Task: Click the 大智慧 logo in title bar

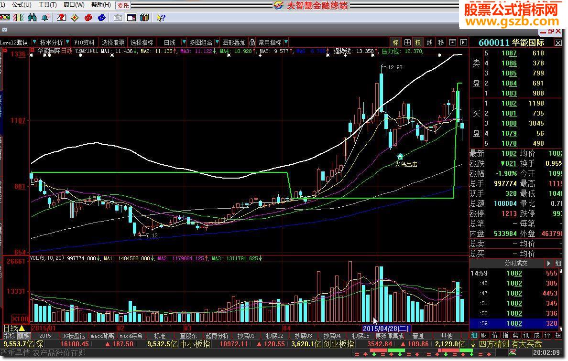Action: click(279, 5)
